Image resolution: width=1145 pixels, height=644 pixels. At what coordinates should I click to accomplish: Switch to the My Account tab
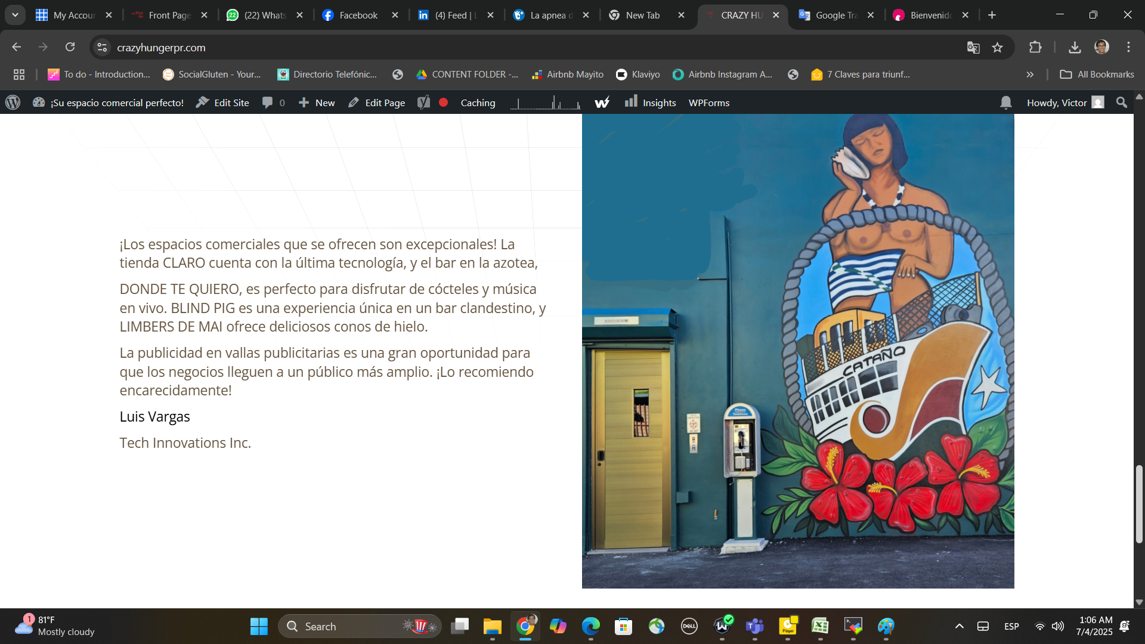click(x=73, y=15)
